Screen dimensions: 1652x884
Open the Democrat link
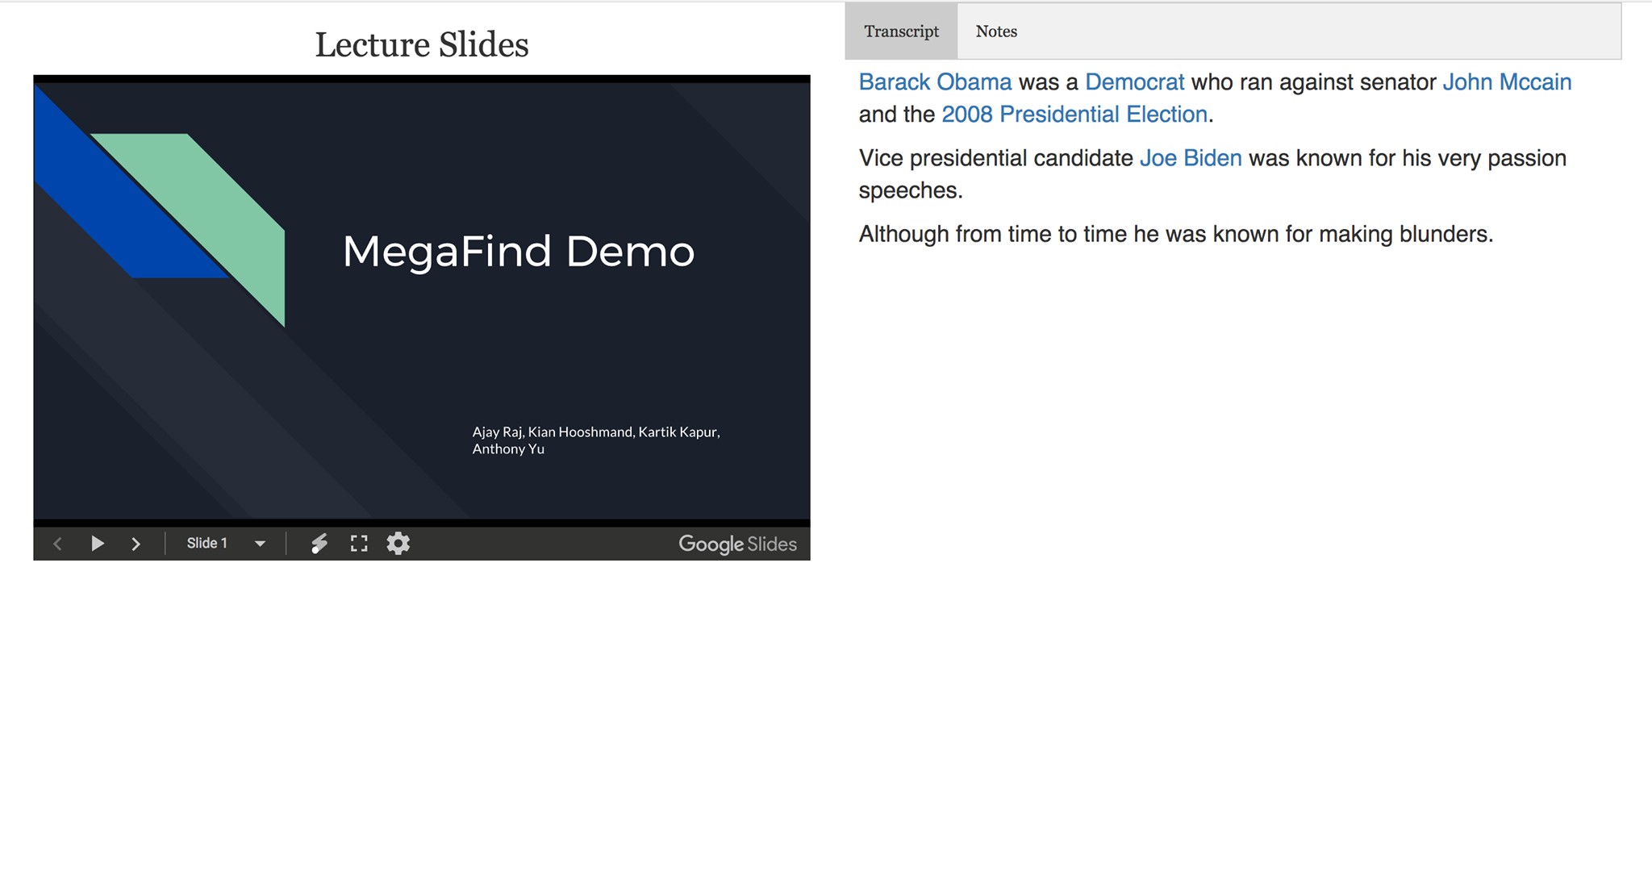[1134, 82]
